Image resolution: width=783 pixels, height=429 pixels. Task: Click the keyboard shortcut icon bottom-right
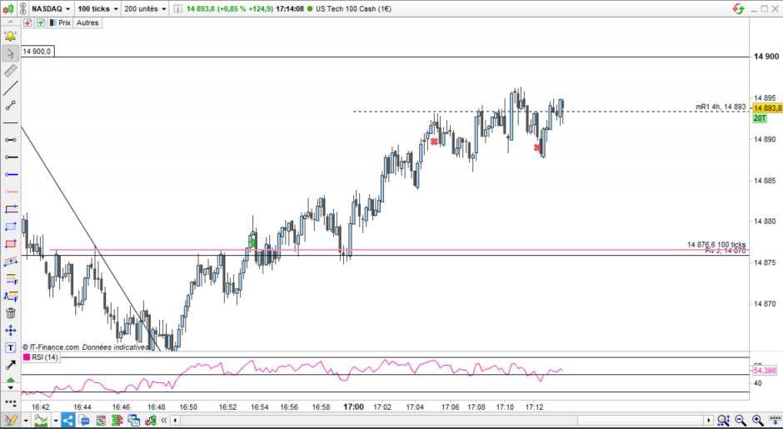[x=775, y=420]
